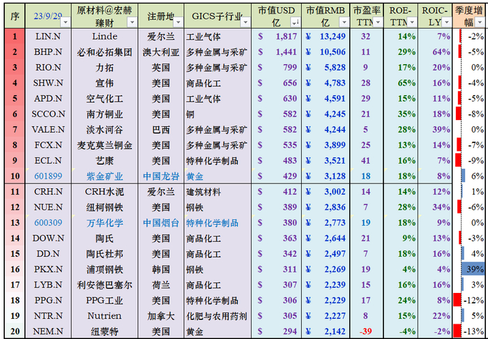488x339 pixels.
Task: Select company cell 空气化工
Action: (x=105, y=98)
